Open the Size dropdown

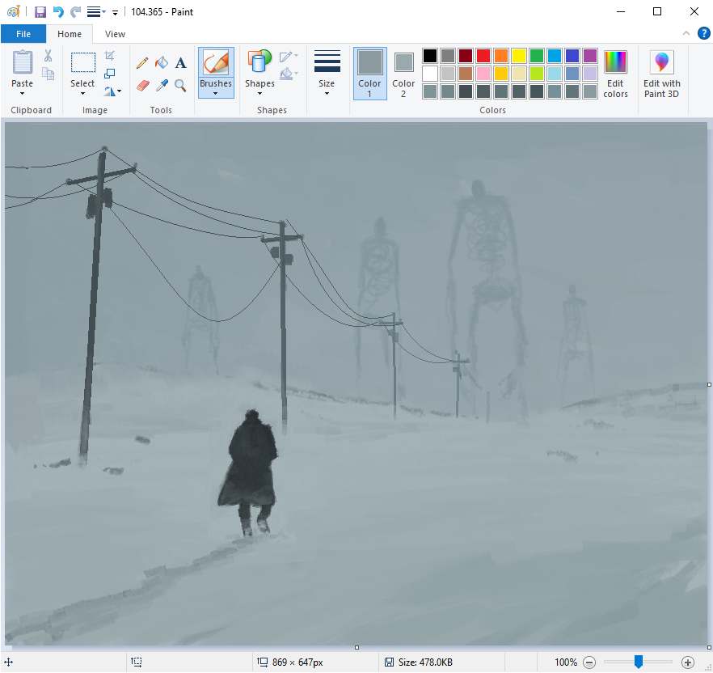[327, 92]
